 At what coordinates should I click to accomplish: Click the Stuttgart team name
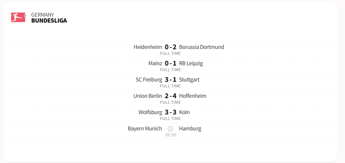(x=189, y=80)
